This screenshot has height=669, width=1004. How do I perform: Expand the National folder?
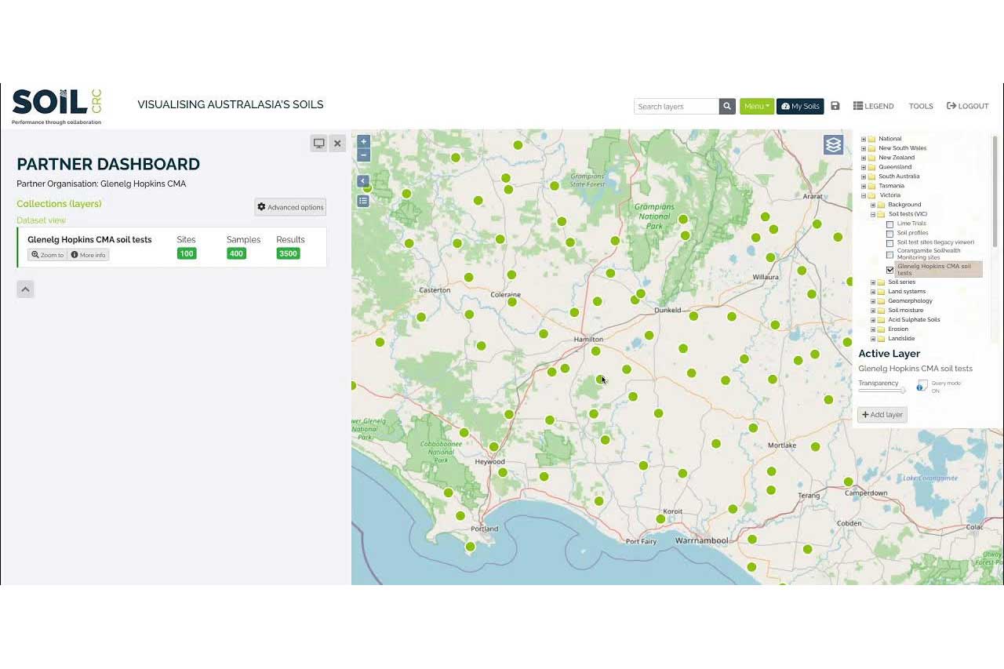click(x=864, y=139)
